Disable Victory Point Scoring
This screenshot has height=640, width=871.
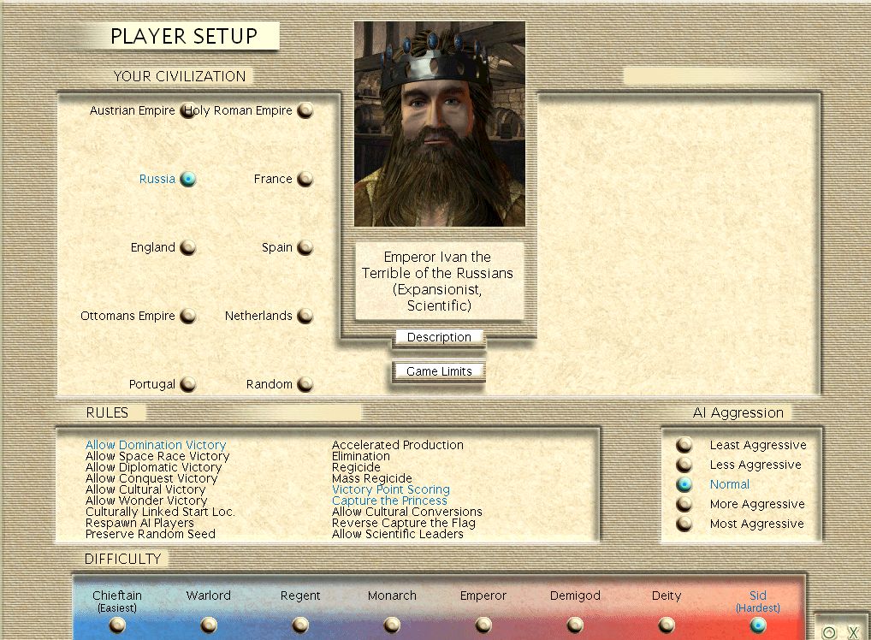pos(391,489)
